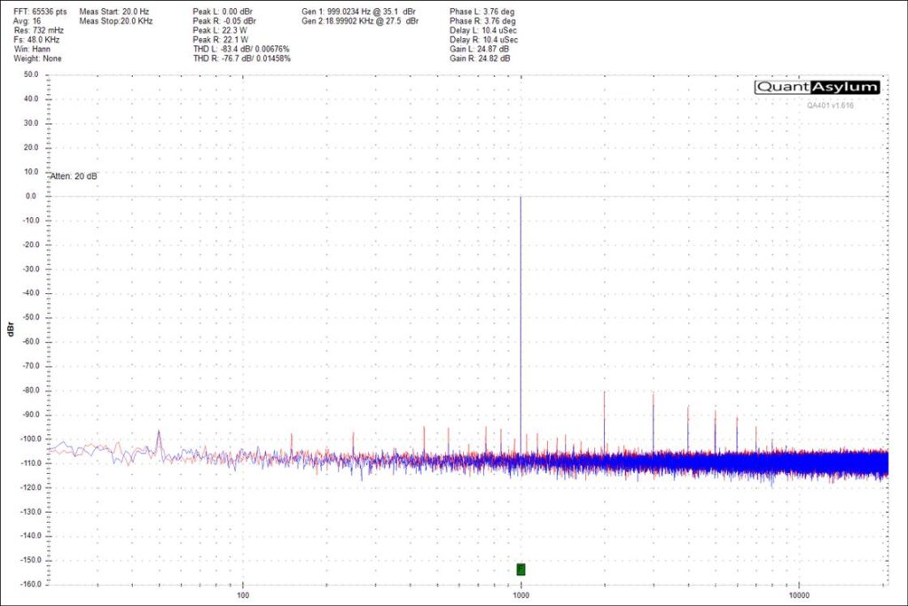Click the '50.0' Y-axis label
The height and width of the screenshot is (606, 908).
pos(31,74)
